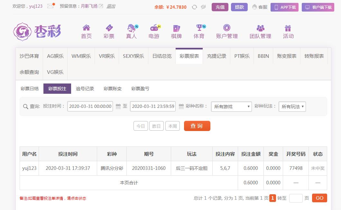Open the 活动 gift icon

point(288,28)
